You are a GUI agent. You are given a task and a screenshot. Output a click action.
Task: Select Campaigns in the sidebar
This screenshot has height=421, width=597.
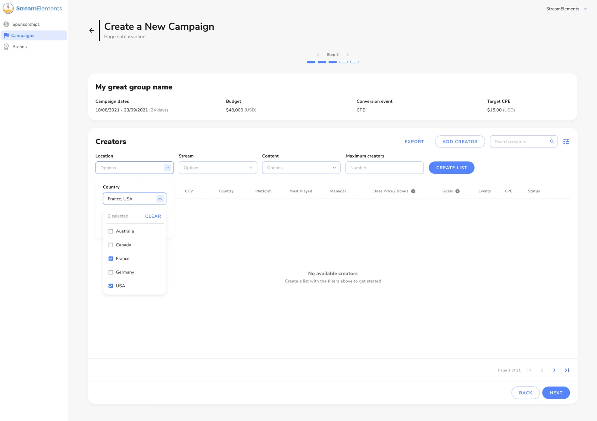[34, 35]
